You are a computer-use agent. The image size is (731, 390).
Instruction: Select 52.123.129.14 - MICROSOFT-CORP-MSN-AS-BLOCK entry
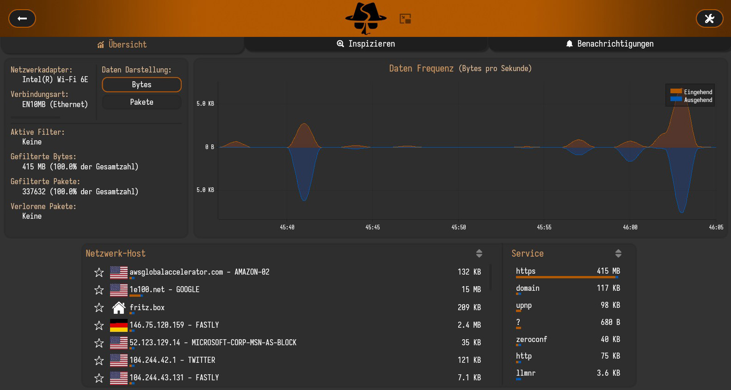coord(287,343)
